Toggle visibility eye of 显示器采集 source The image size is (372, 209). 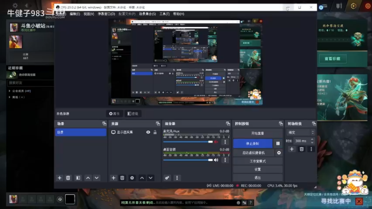pyautogui.click(x=148, y=132)
